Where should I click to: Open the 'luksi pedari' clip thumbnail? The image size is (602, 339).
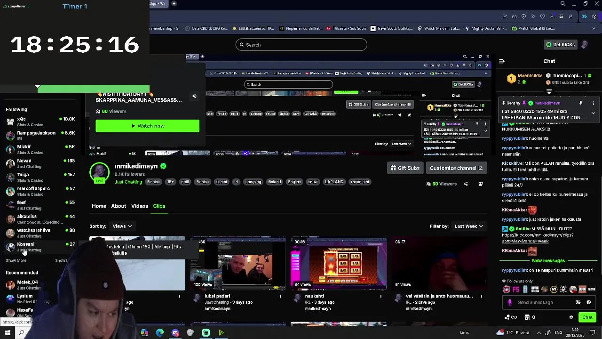[x=238, y=264]
